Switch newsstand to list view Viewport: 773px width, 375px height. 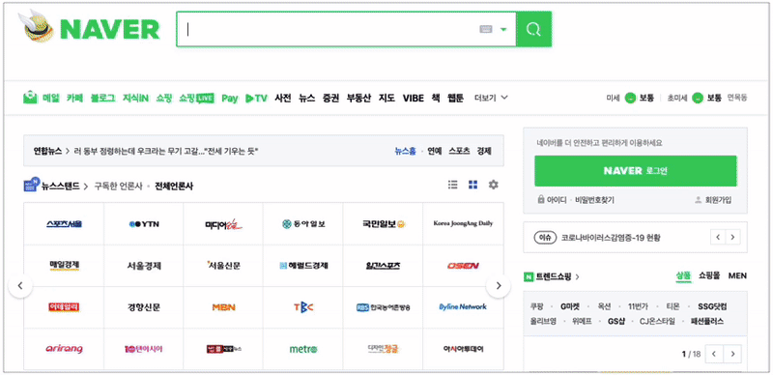point(452,185)
